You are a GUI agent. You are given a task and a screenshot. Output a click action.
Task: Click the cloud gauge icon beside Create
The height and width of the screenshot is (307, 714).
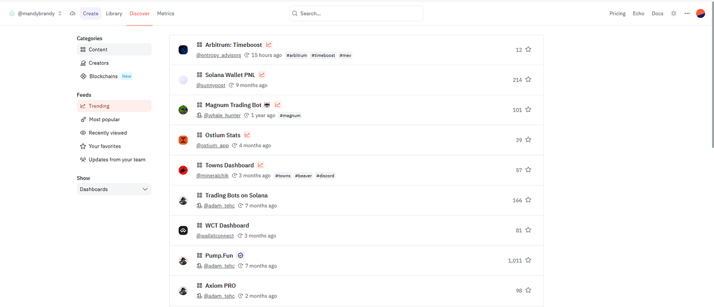72,13
